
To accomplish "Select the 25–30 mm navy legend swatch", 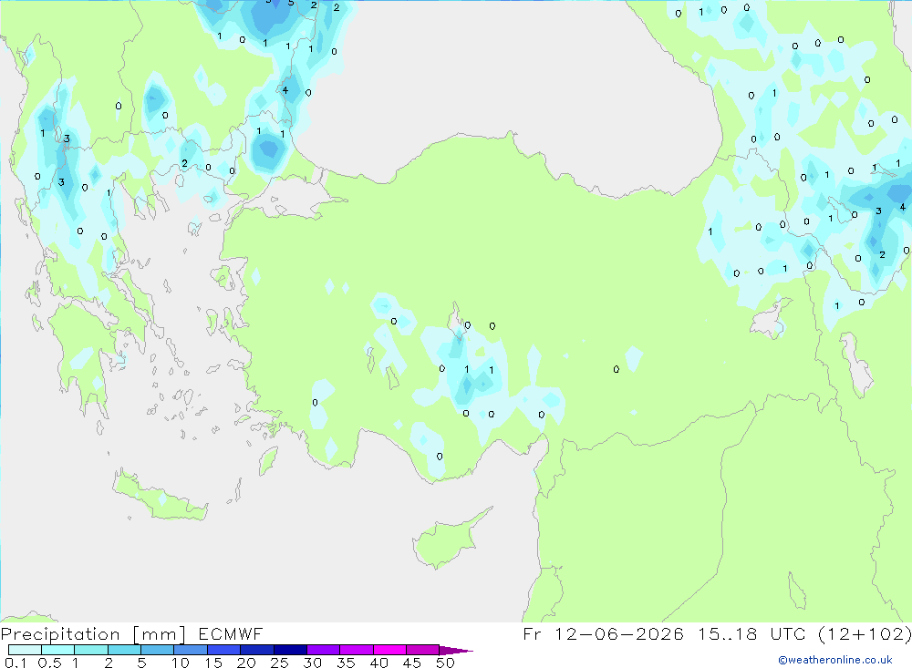I will 290,650.
